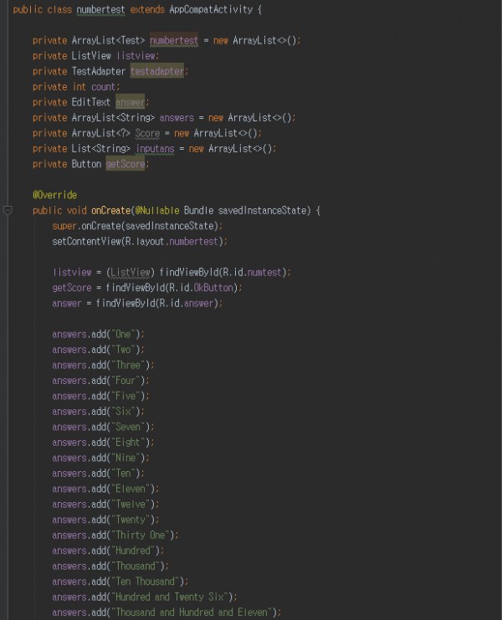Click R.id.OkButton reference
Viewport: 502px width, 620px height.
coord(201,288)
